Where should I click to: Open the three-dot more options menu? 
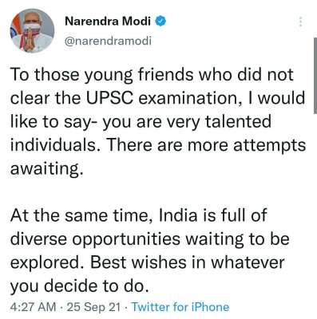[300, 22]
